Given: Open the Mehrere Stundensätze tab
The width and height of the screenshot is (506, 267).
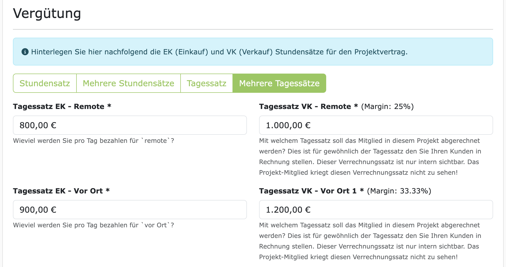Looking at the screenshot, I should coord(128,83).
